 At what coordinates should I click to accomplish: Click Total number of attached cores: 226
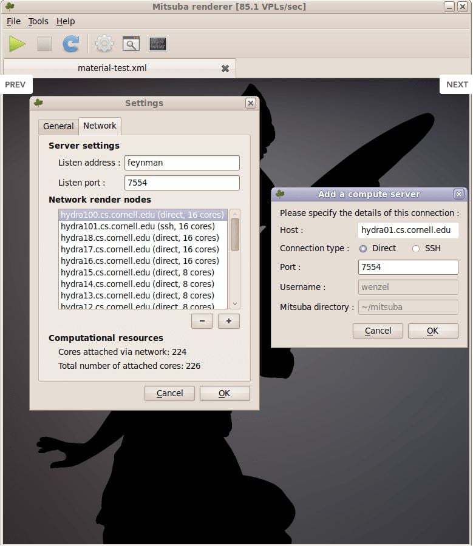point(129,366)
